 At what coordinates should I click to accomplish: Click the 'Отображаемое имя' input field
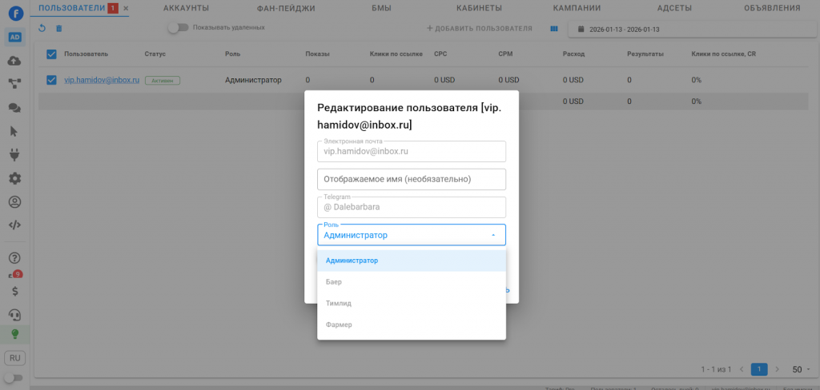click(411, 179)
